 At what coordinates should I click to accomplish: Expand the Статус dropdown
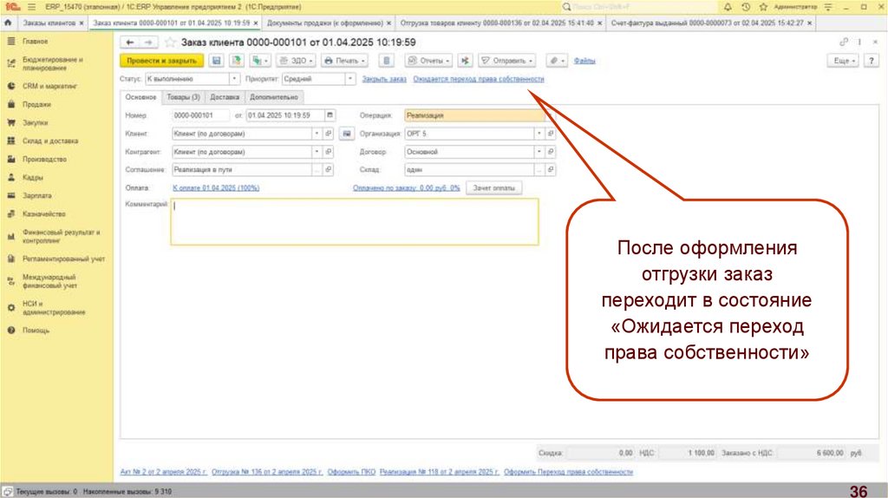point(235,79)
